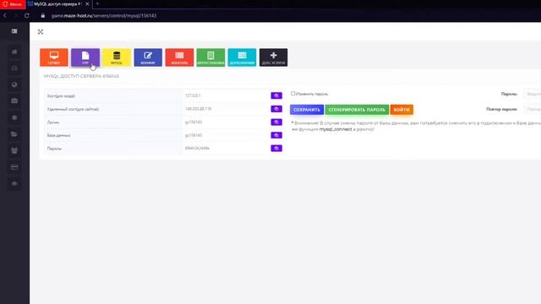Select the yellow MySQL database tile
541x304 pixels.
pos(117,57)
